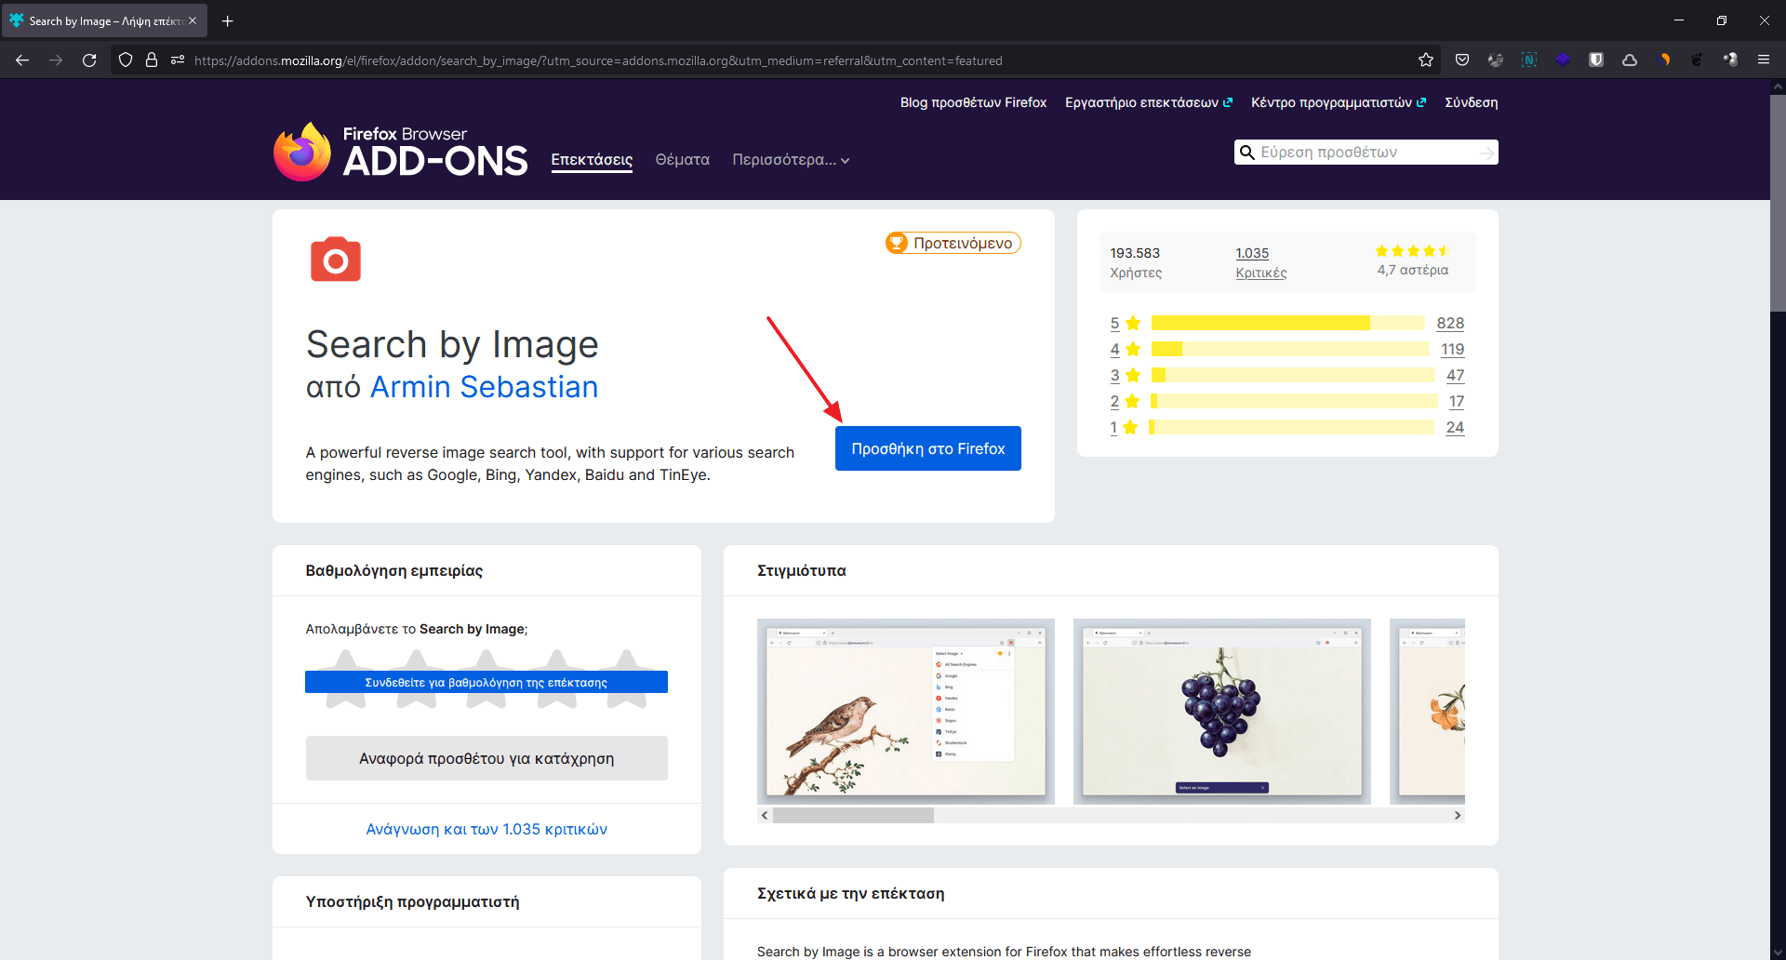The image size is (1786, 960).
Task: Click the tracking protection shield icon
Action: pos(126,60)
